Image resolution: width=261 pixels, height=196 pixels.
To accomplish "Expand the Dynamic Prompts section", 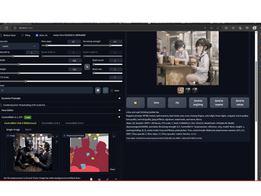I will click(61, 98).
